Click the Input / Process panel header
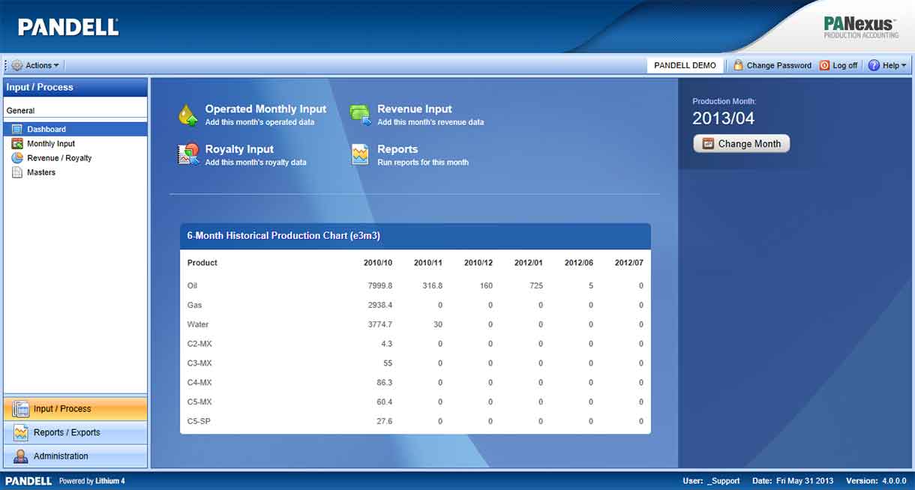The width and height of the screenshot is (915, 490). click(76, 88)
